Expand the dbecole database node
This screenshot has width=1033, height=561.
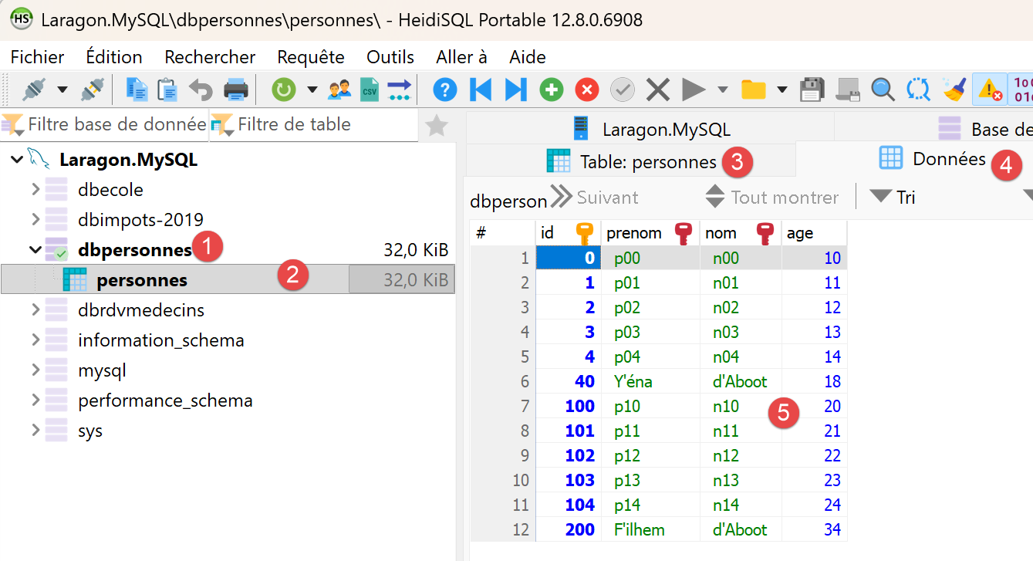(x=35, y=189)
